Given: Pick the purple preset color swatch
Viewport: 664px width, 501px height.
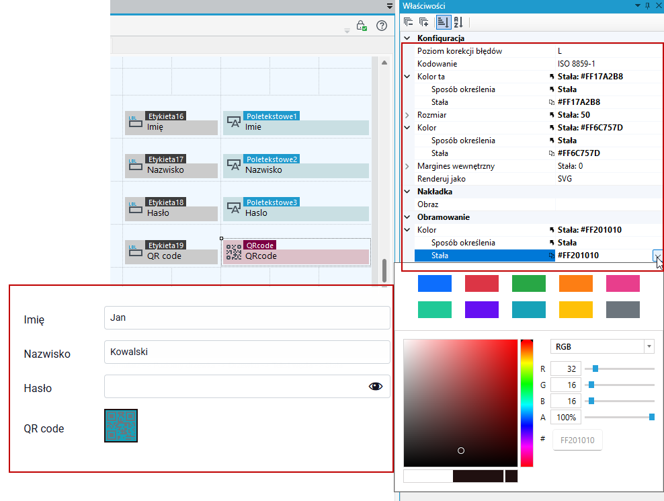Looking at the screenshot, I should 481,309.
